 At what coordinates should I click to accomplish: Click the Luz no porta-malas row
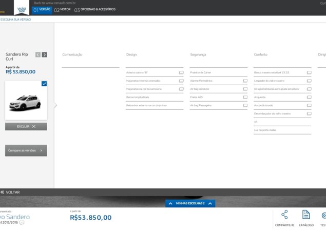tap(282, 130)
